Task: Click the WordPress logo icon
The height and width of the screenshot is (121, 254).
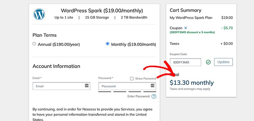Action: (39, 14)
